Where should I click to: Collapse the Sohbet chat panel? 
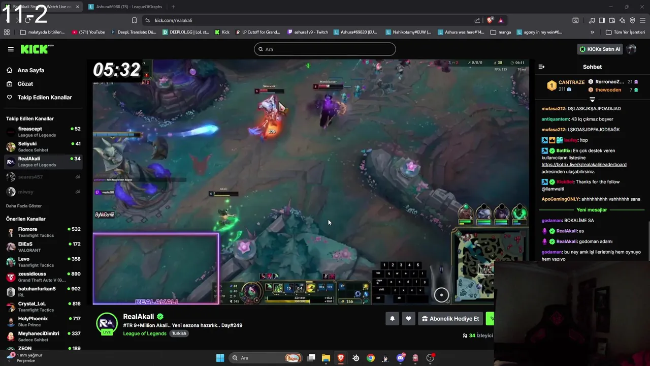[x=541, y=67]
